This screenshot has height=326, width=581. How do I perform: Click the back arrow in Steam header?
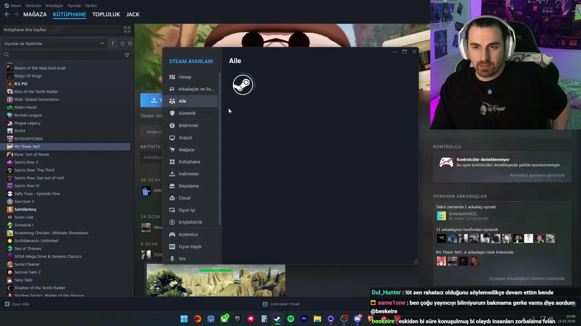pos(7,14)
